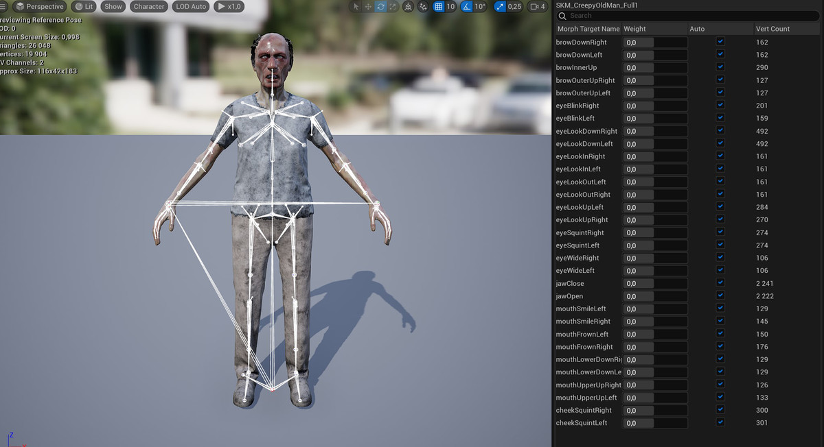This screenshot has height=447, width=824.
Task: Switch to the Translate gizmo tool
Action: (368, 6)
